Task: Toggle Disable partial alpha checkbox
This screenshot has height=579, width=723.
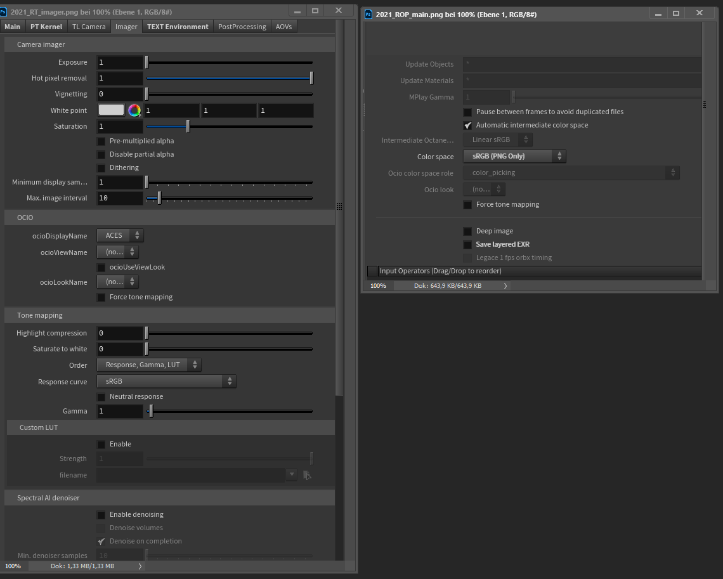Action: pos(101,155)
